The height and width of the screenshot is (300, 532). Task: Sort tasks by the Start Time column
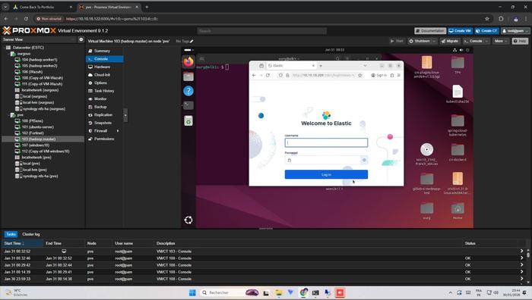click(22, 243)
